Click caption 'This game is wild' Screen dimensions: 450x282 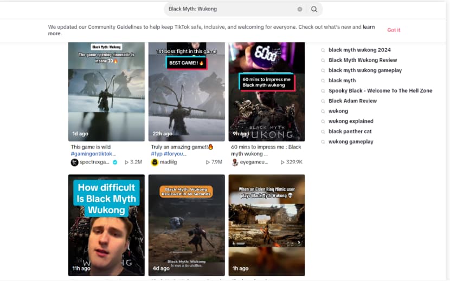(91, 147)
